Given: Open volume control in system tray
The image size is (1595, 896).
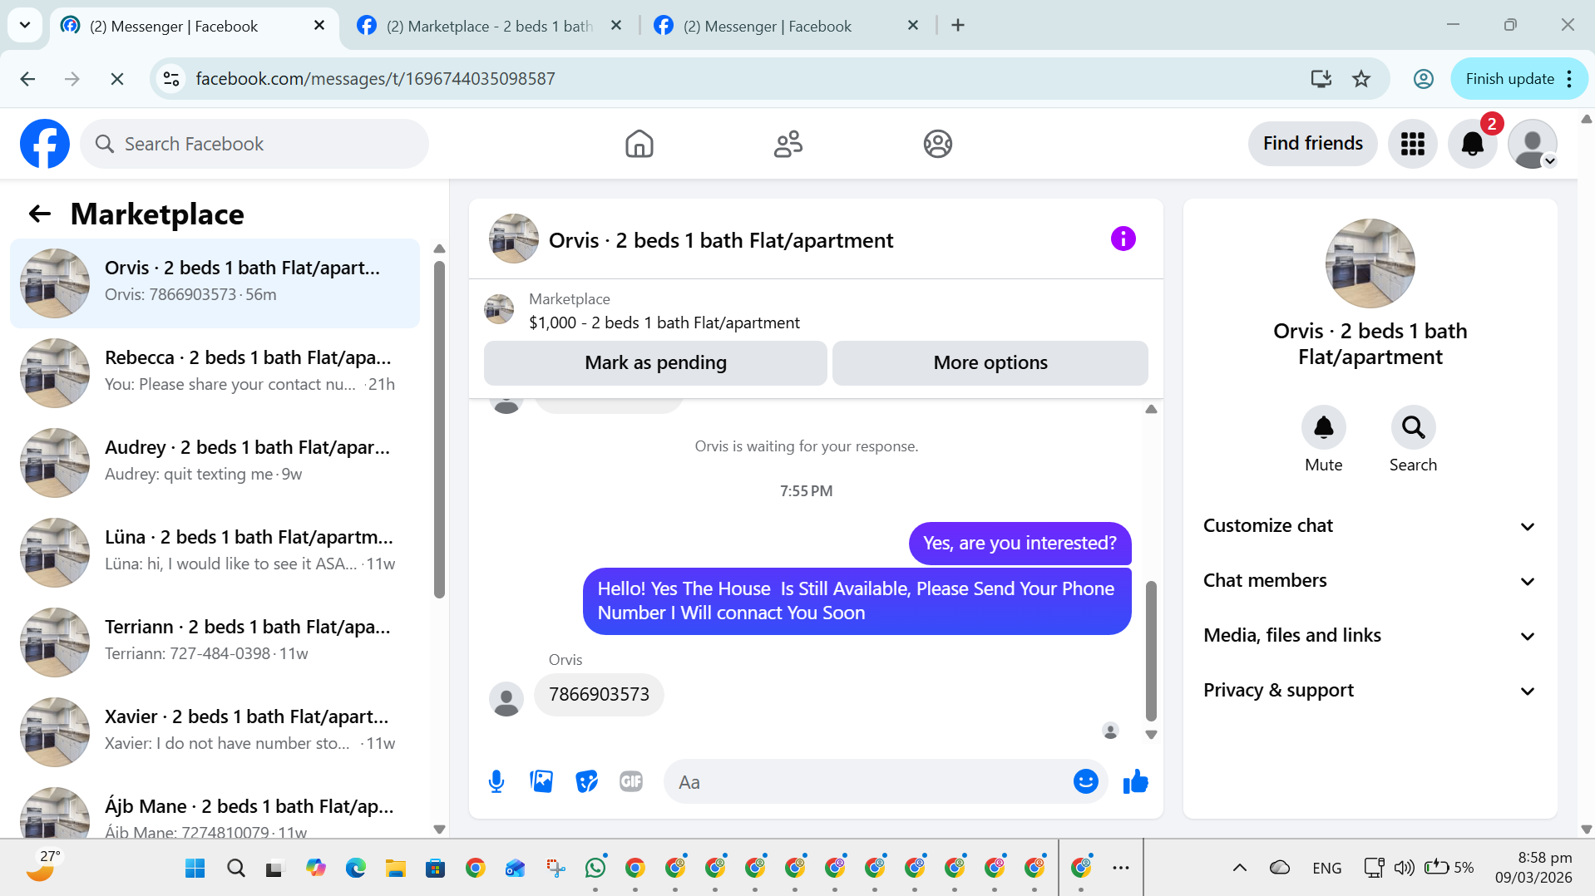Looking at the screenshot, I should [1404, 868].
